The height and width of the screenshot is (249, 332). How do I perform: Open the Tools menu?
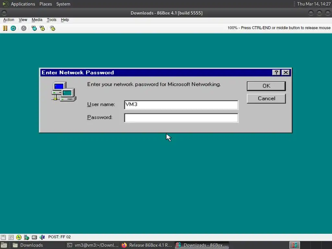52,20
